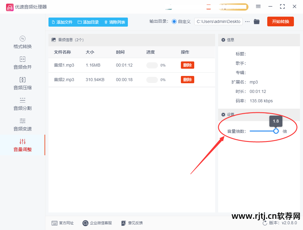
Task: Click progress bar of 音频1.mp3
Action: 152,65
